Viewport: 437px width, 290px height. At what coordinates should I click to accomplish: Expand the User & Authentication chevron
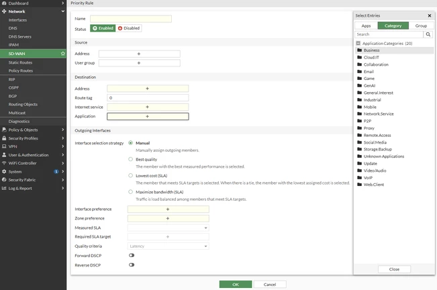(62, 154)
